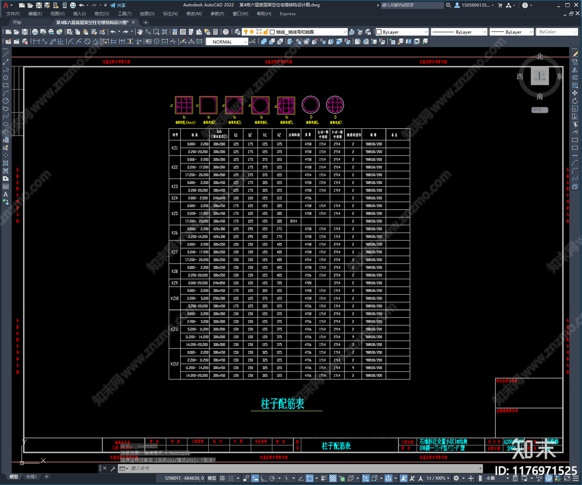Toggle transparency display in status bar
Screen dimensions: 582x485
pyautogui.click(x=333, y=478)
